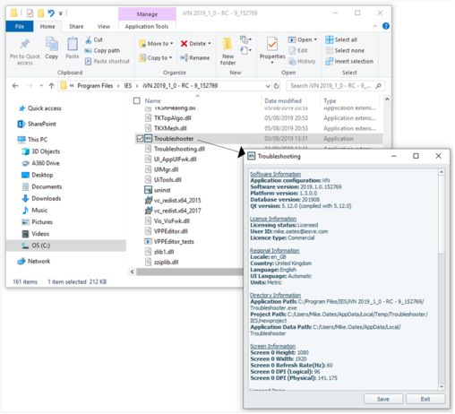Screen dimensions: 455x414
Task: Sort files by Name column header
Action: click(x=152, y=101)
